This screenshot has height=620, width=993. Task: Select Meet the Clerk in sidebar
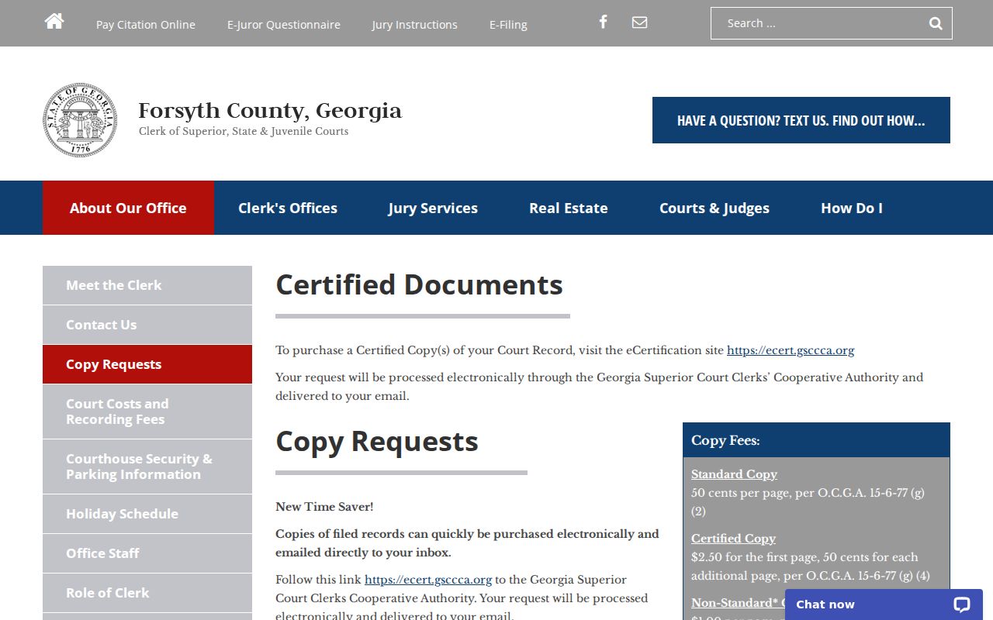147,285
